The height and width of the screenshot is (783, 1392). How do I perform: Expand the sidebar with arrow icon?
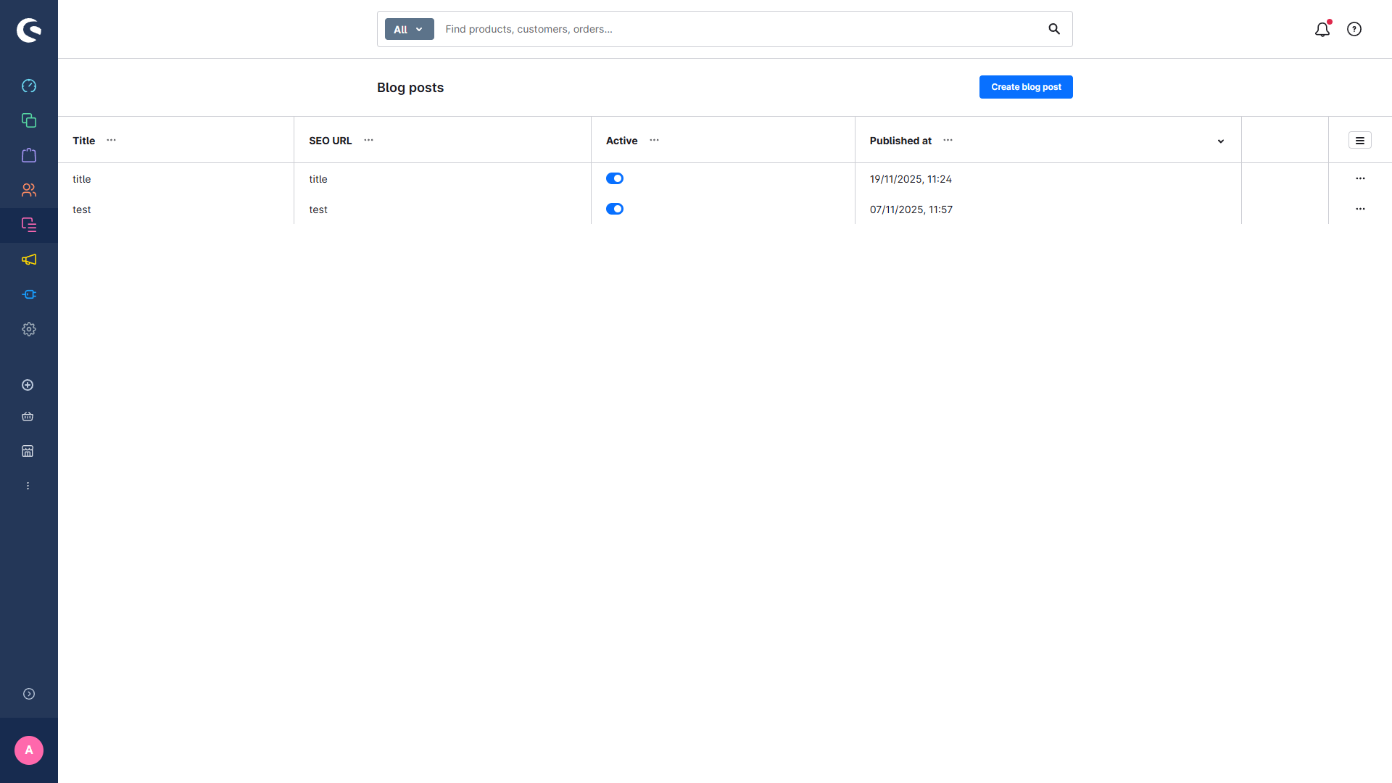[29, 694]
